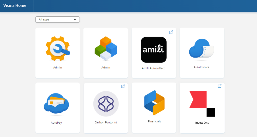Click the AutoInvoice label text

coord(201,67)
